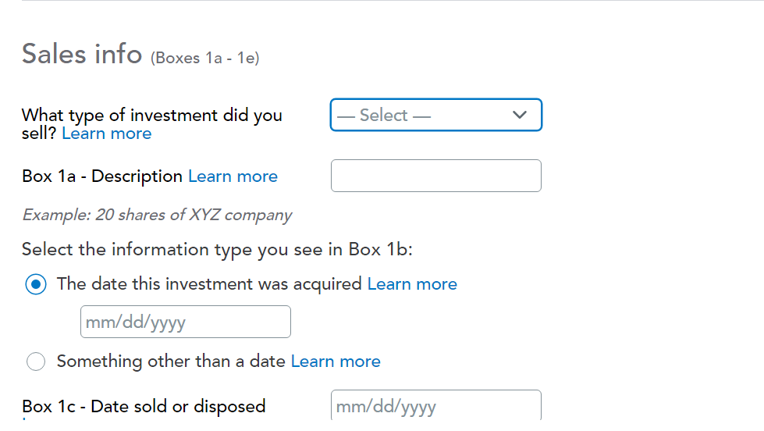Open Learn more beside the investment type question
The width and height of the screenshot is (764, 431).
[x=106, y=134]
